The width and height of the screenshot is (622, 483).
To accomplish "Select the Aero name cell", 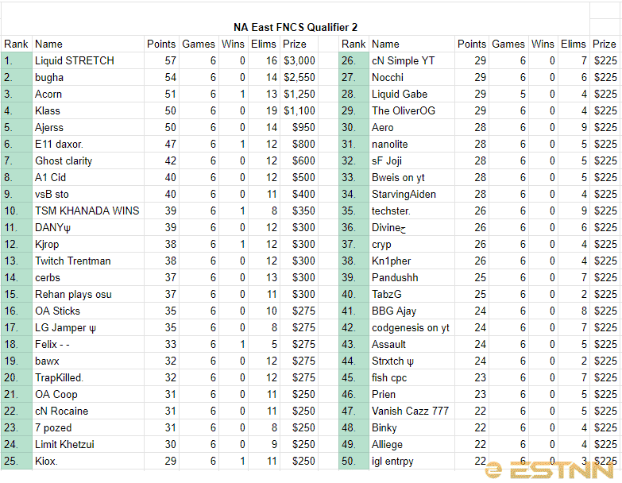I will click(x=411, y=127).
